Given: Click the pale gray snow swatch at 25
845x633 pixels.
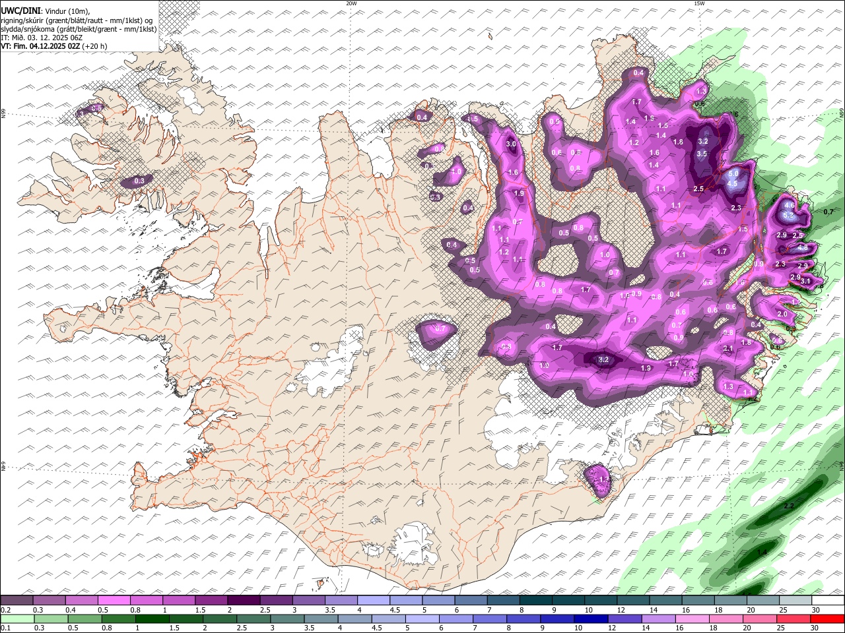Looking at the screenshot, I should pyautogui.click(x=795, y=601).
